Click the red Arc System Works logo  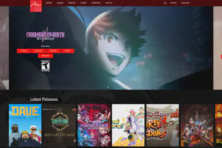36,6
